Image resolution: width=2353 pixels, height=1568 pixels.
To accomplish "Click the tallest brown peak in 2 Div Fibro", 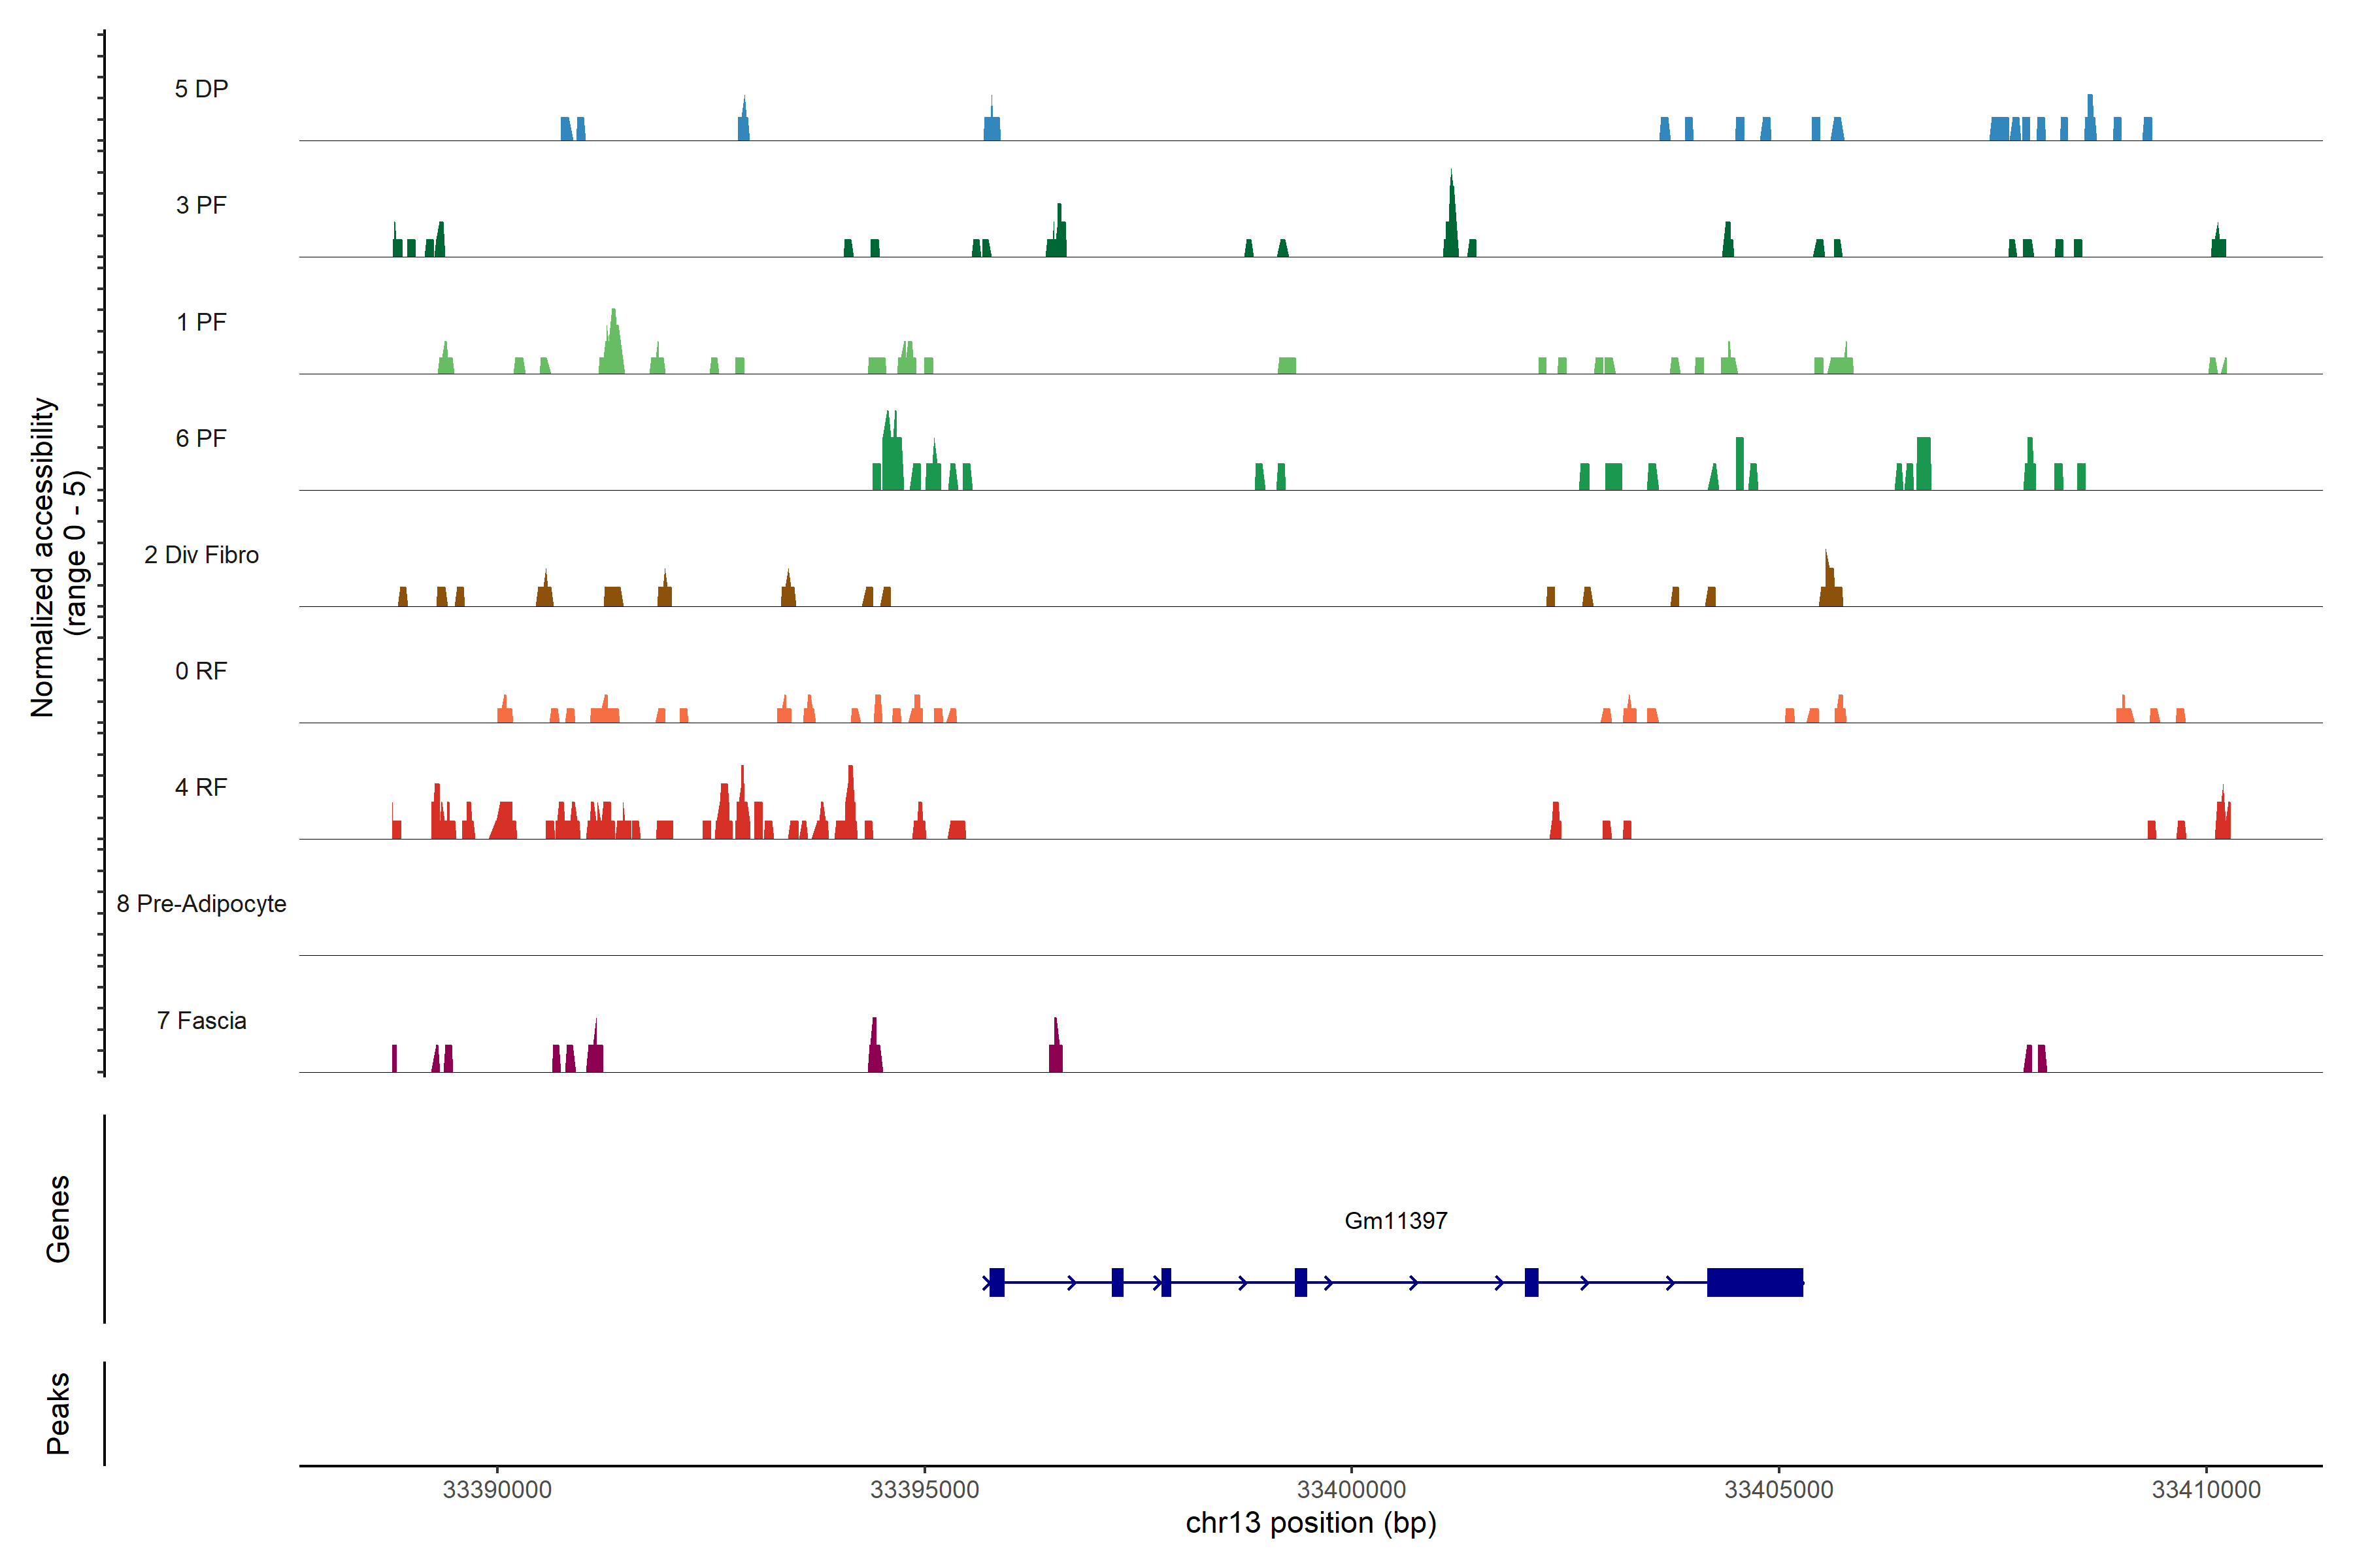I will pos(1829,585).
